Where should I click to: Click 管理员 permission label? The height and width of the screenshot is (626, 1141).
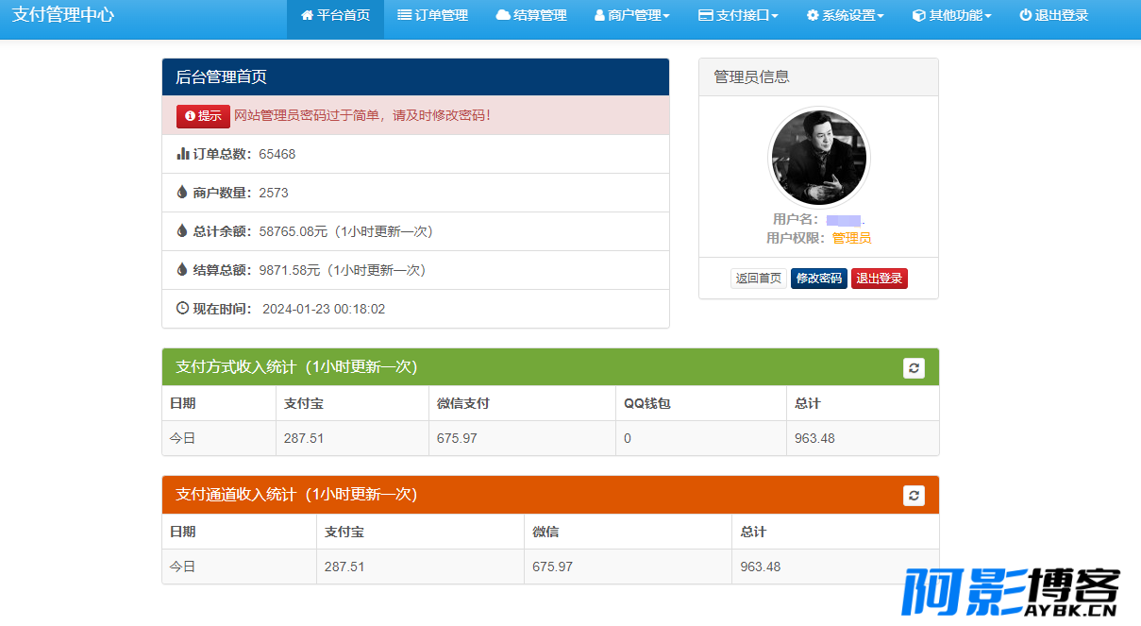(851, 238)
